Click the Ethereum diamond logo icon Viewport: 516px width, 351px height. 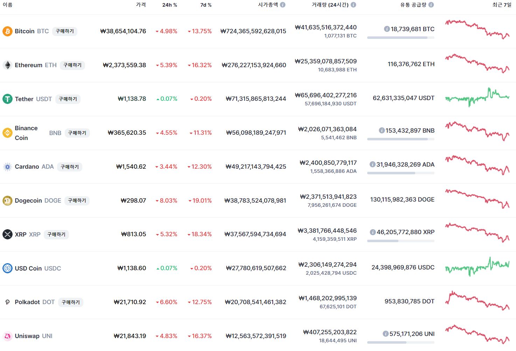pyautogui.click(x=7, y=65)
